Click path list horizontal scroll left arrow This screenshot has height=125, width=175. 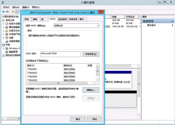point(28,83)
